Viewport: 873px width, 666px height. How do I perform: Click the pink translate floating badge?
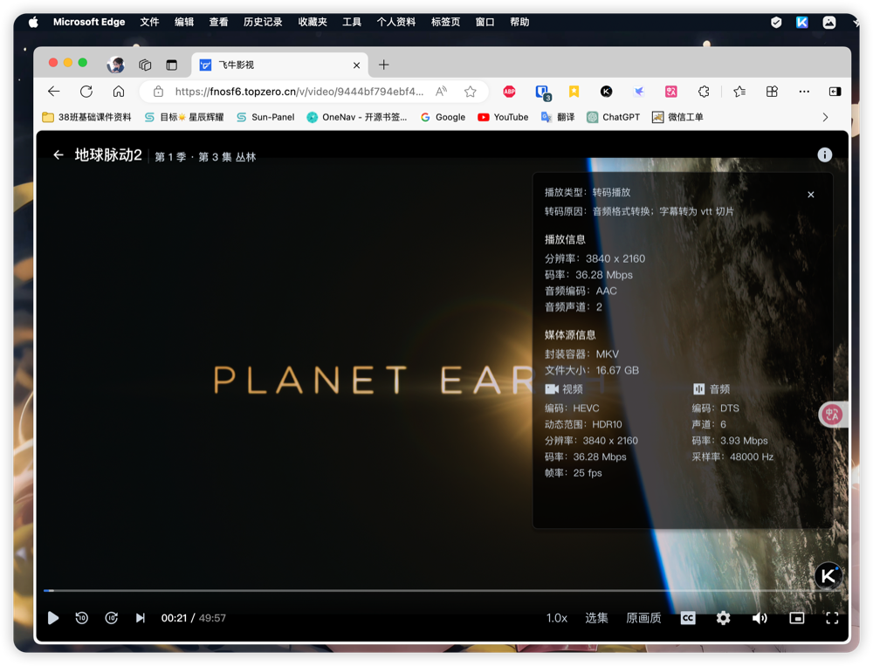click(x=832, y=415)
